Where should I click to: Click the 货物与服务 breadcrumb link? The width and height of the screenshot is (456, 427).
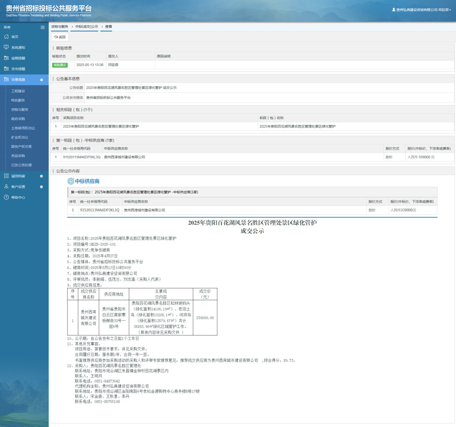coord(60,27)
